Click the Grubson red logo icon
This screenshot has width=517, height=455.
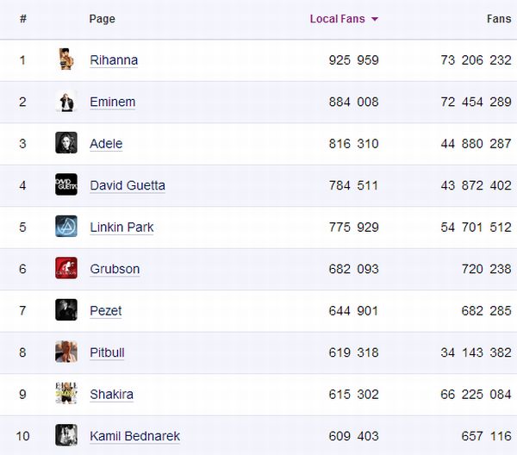coord(66,268)
